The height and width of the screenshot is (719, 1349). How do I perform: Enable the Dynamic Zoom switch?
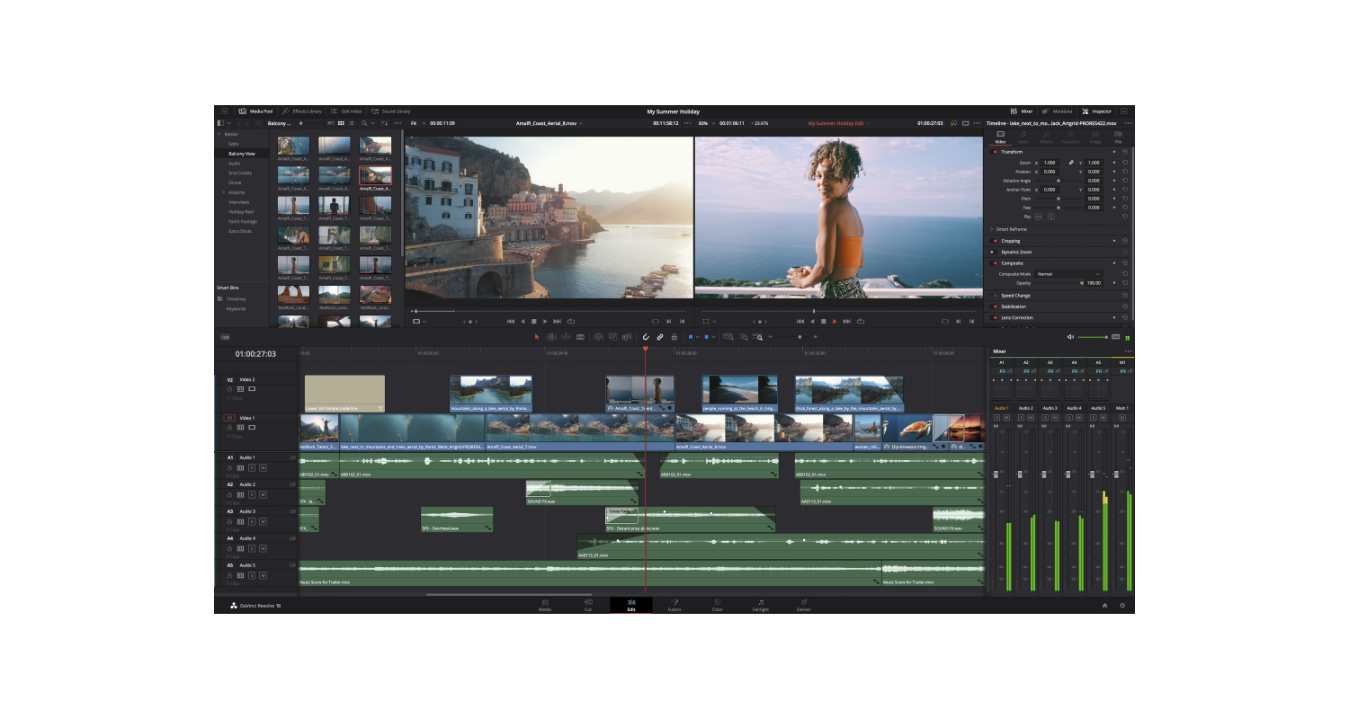995,252
